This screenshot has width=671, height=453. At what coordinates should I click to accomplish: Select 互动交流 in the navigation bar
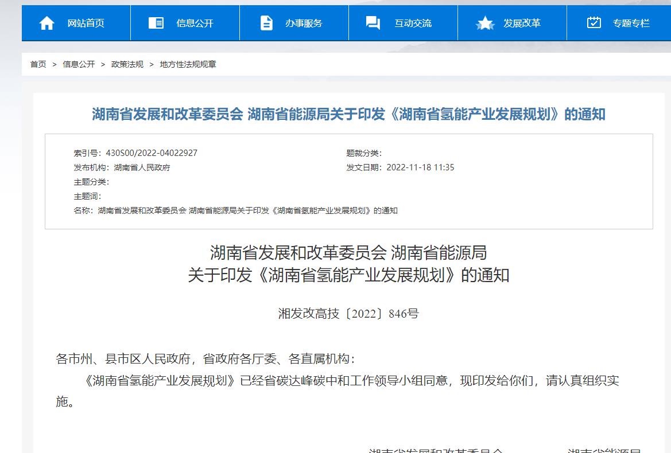413,24
